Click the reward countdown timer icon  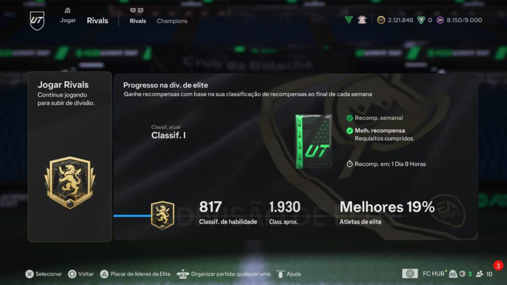click(x=350, y=164)
